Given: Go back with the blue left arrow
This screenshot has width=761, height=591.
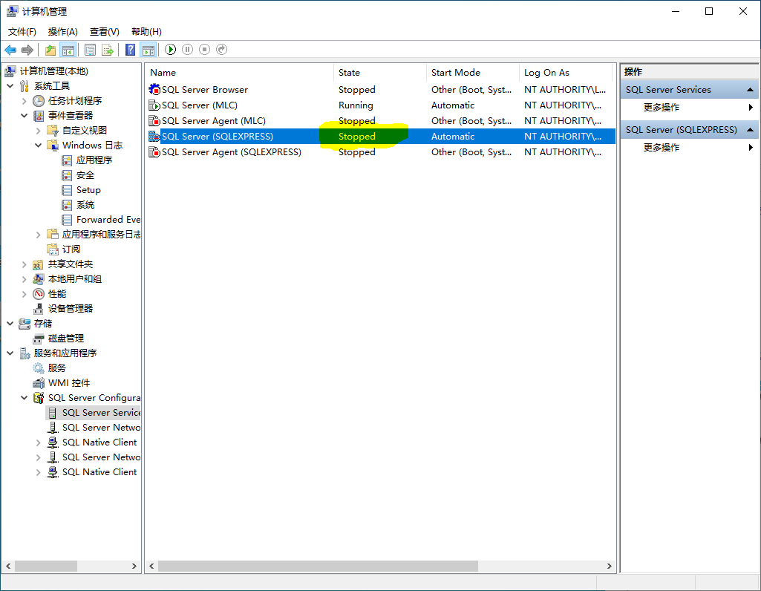Looking at the screenshot, I should (10, 50).
